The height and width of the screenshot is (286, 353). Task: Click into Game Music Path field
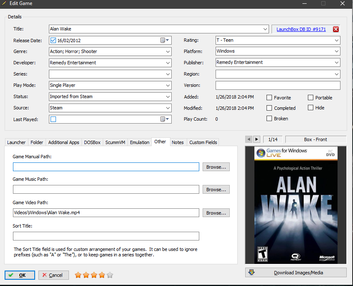tap(106, 190)
